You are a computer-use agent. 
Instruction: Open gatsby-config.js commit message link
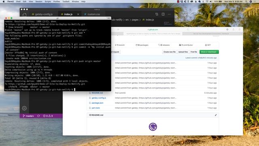146,98
